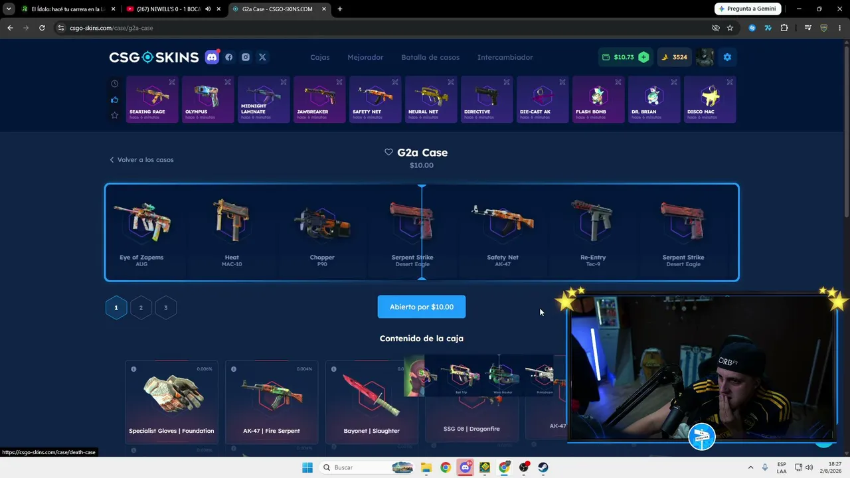Open the Cajas menu
This screenshot has width=850, height=478.
point(320,57)
